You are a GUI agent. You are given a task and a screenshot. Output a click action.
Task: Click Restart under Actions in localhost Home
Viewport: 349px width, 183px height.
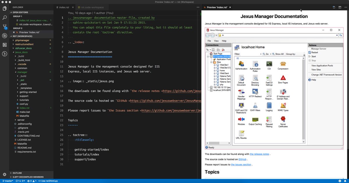pos(315,52)
